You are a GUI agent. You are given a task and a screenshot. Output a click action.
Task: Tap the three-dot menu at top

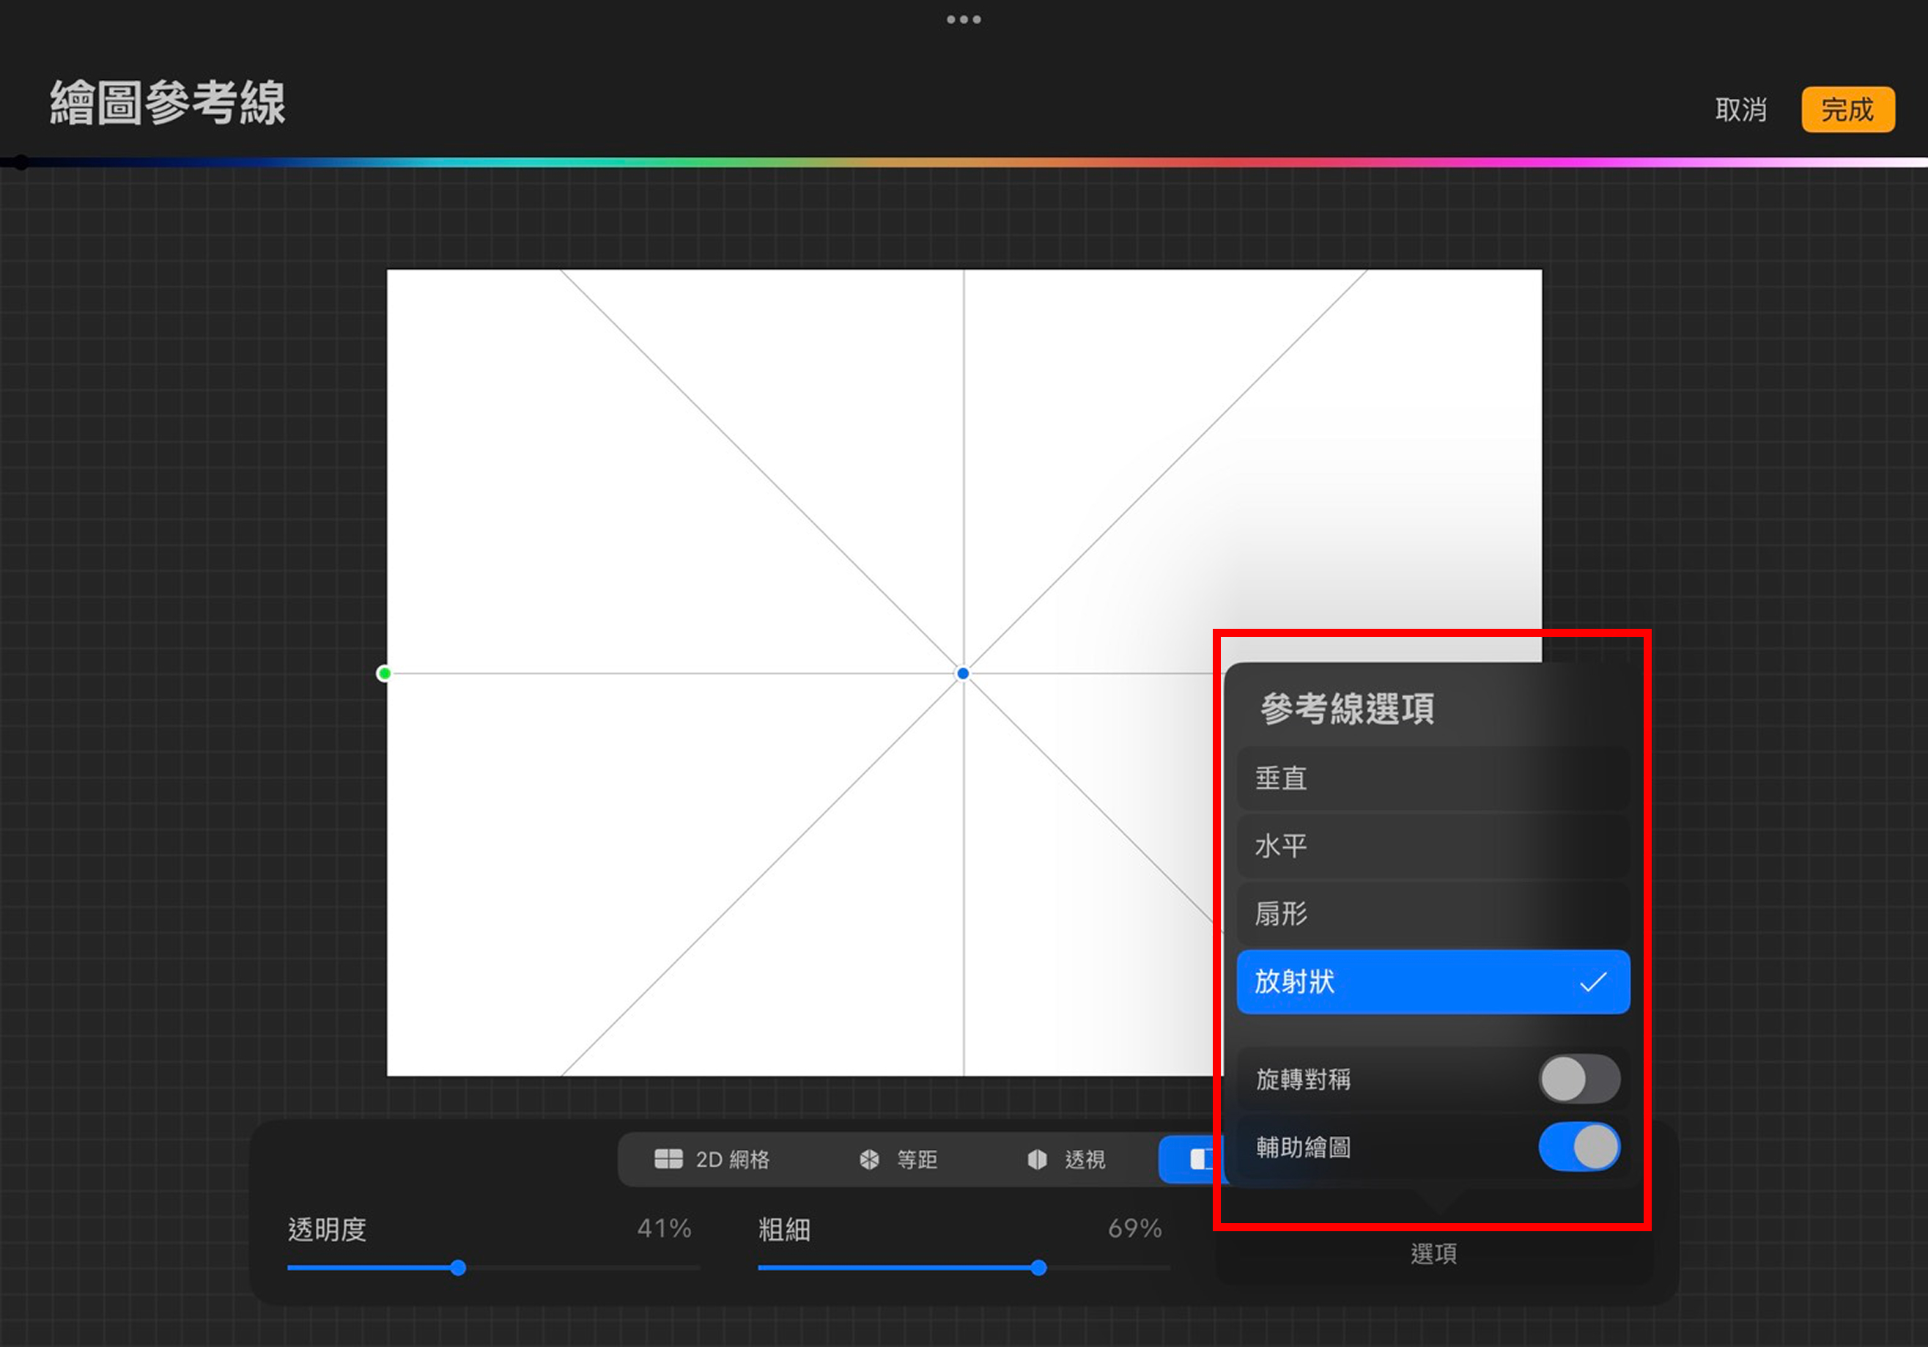(x=963, y=19)
